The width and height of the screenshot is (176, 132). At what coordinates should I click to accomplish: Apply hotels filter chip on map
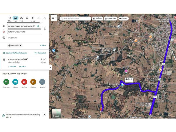click(x=123, y=18)
